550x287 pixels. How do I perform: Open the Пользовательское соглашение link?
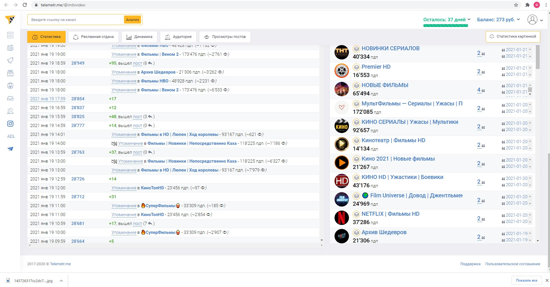tap(513, 264)
